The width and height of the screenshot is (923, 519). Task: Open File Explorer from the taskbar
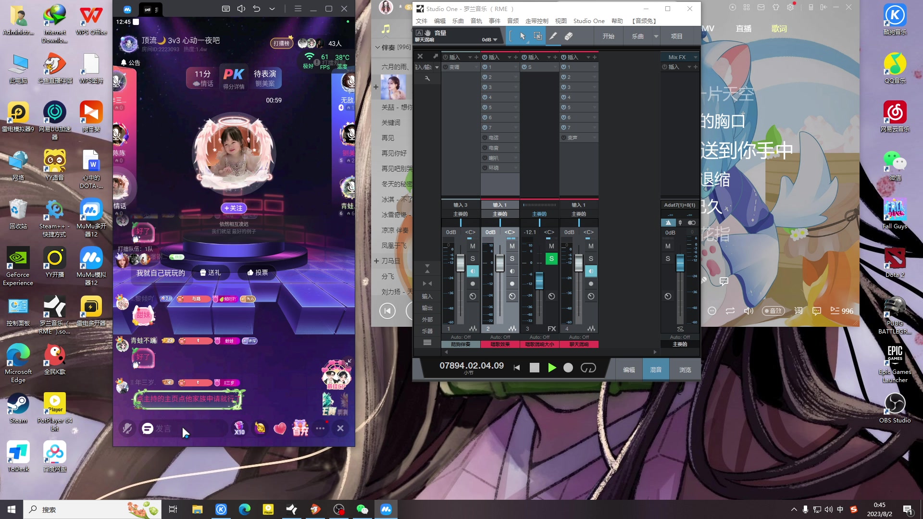coord(197,509)
